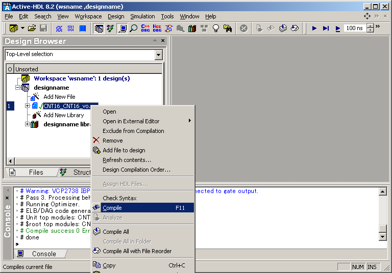Expand Open in External Editor submenu
Image resolution: width=392 pixels, height=273 pixels.
coord(143,121)
